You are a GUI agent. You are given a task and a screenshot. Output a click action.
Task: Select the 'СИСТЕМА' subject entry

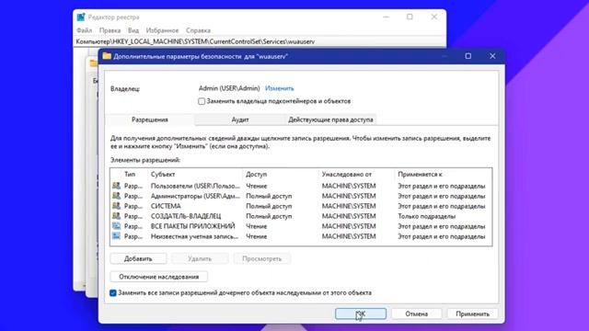166,206
